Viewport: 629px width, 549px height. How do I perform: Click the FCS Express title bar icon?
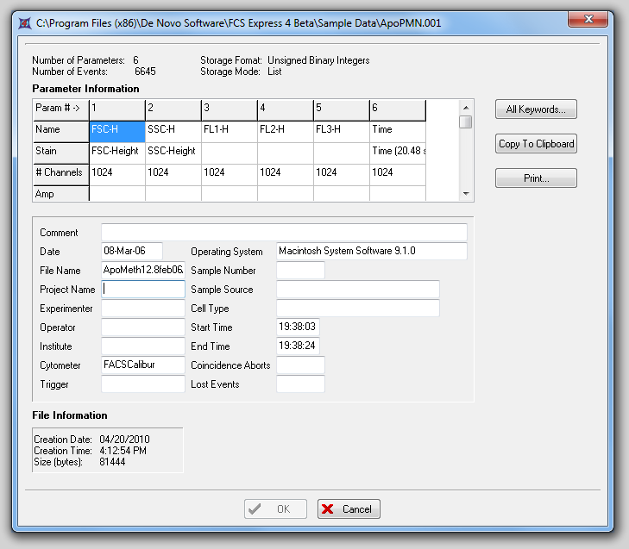[x=25, y=23]
